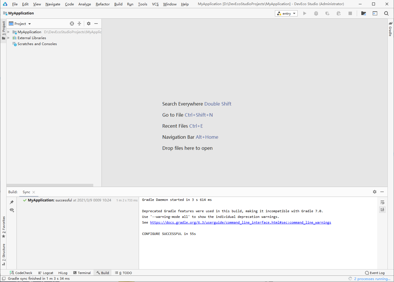The width and height of the screenshot is (394, 282).
Task: Open the Navigate menu
Action: pos(53,4)
